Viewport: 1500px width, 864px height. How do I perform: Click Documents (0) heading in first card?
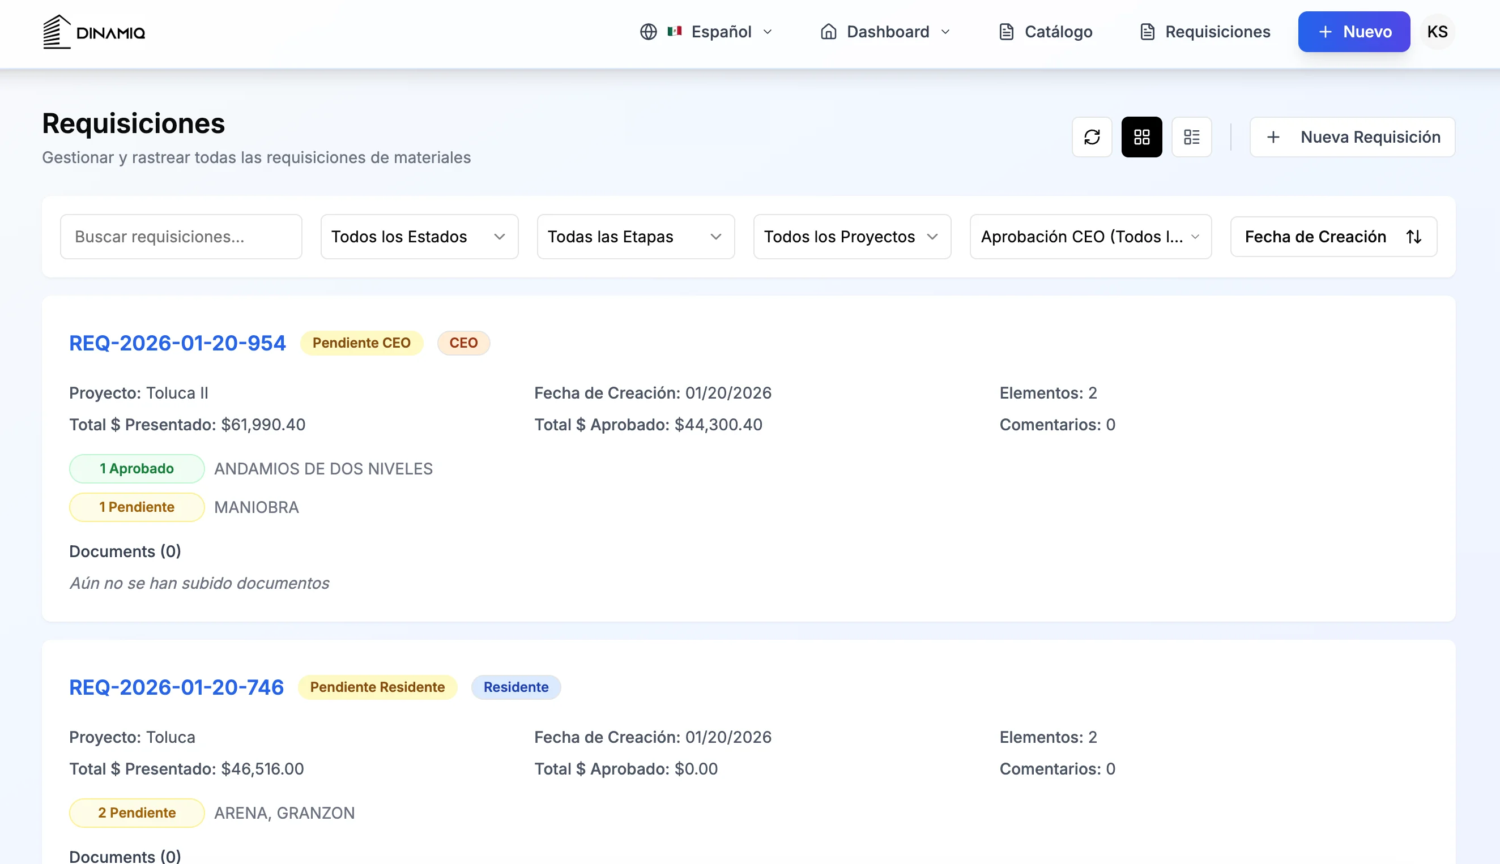point(125,551)
